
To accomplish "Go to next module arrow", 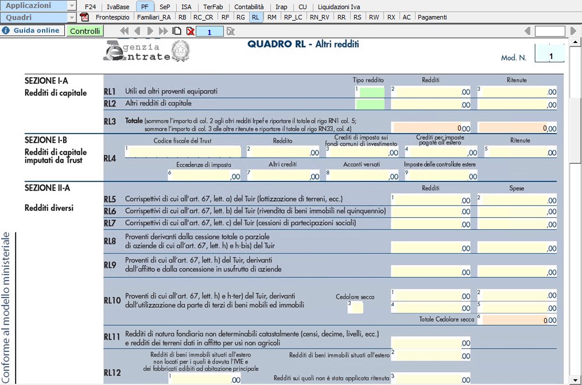I will click(x=150, y=31).
